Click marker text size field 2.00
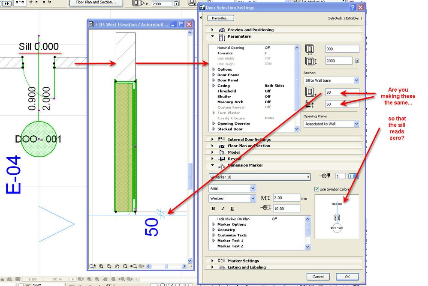428x286 pixels. [286, 198]
